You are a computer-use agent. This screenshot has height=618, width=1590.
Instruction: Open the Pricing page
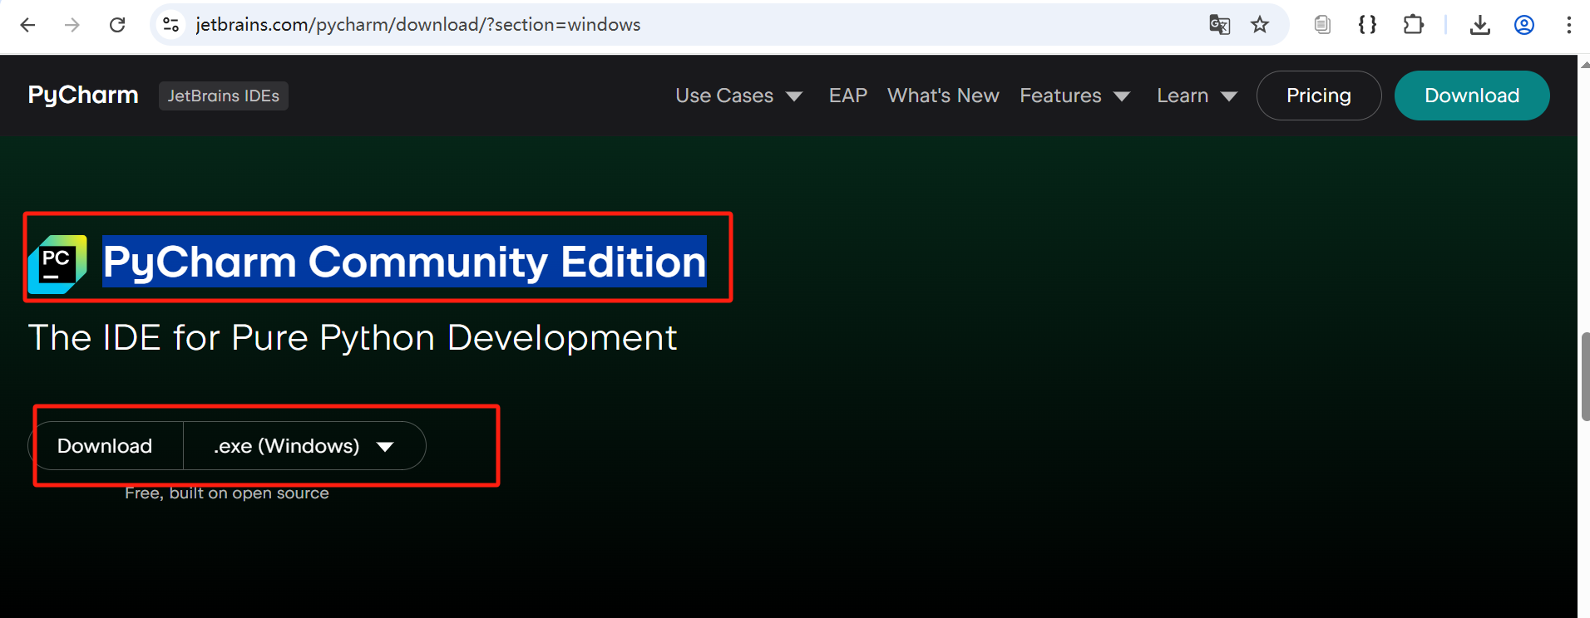(x=1319, y=96)
